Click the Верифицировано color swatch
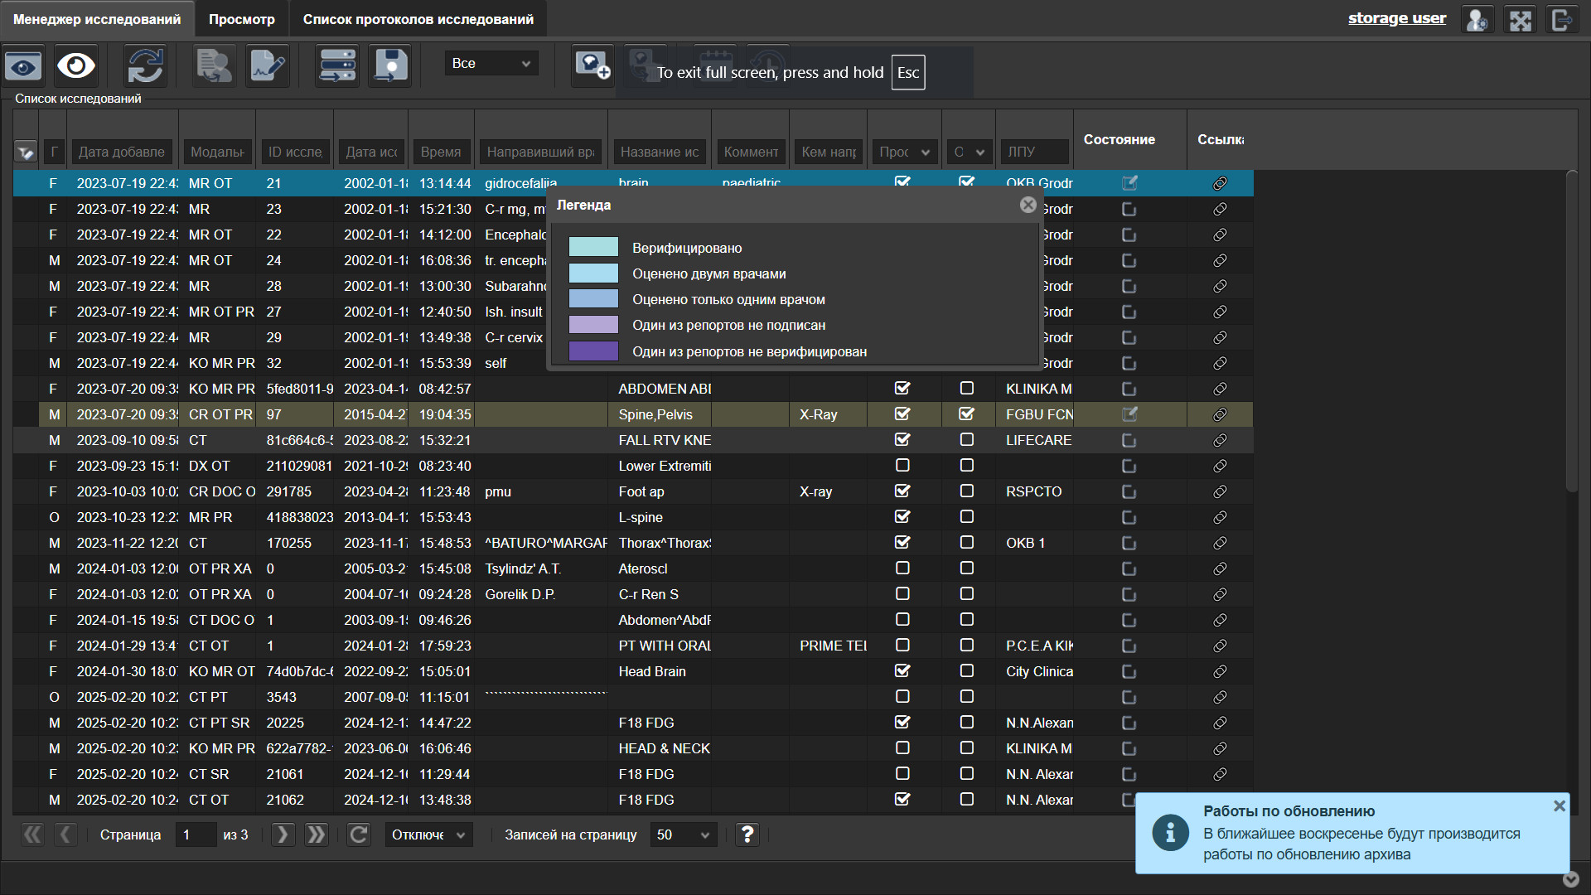Viewport: 1591px width, 895px height. point(593,247)
